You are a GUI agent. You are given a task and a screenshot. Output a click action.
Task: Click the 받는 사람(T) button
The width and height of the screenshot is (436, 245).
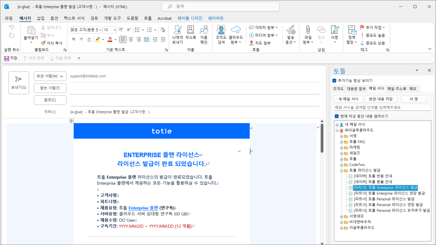(50, 88)
